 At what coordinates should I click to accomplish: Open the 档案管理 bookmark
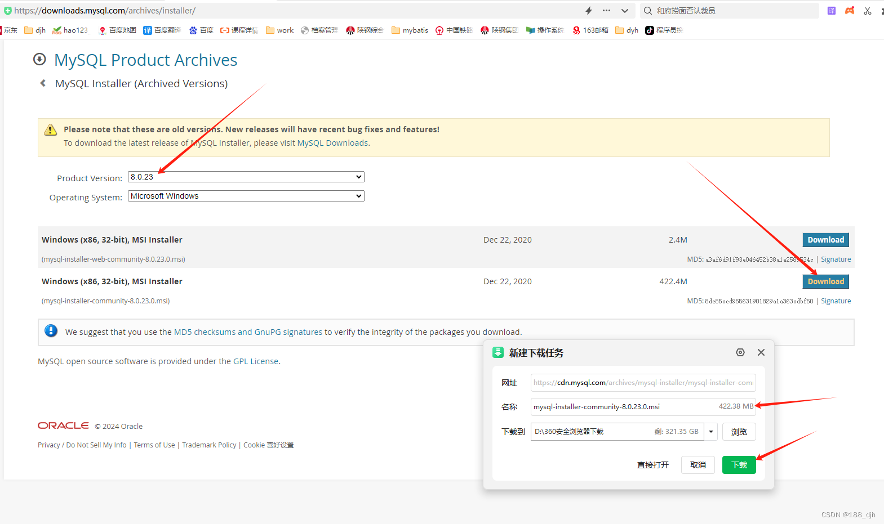tap(319, 30)
